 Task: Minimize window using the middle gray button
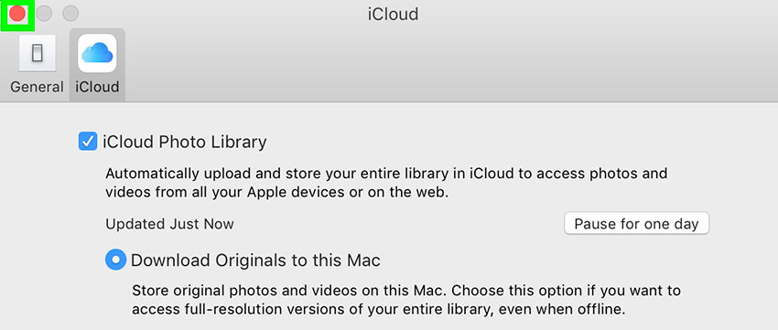point(44,14)
